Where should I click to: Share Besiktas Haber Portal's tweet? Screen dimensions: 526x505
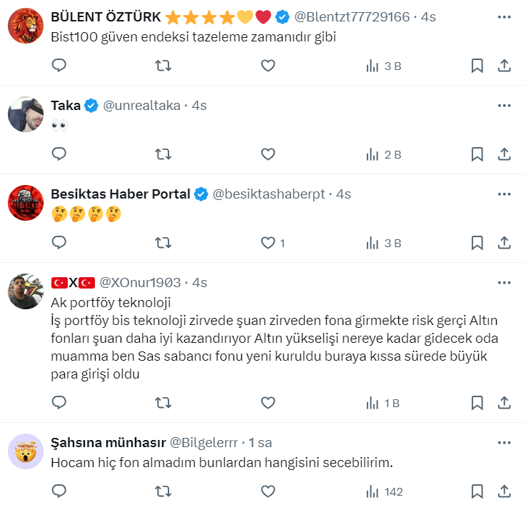503,243
